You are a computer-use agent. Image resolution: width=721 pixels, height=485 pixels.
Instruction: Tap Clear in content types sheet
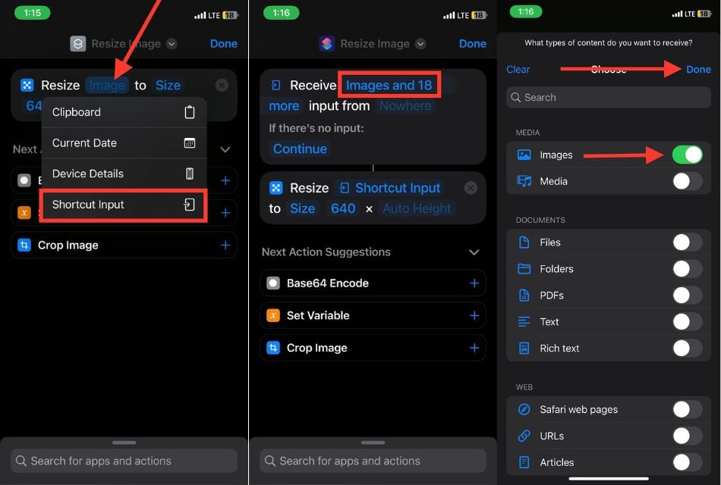click(x=518, y=70)
